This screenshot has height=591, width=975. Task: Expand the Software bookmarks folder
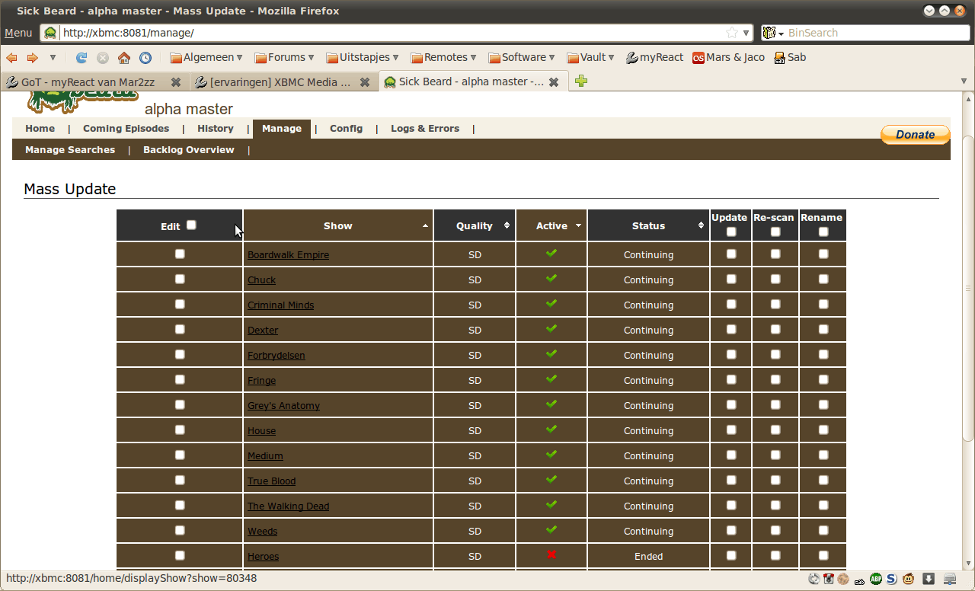[x=522, y=58]
